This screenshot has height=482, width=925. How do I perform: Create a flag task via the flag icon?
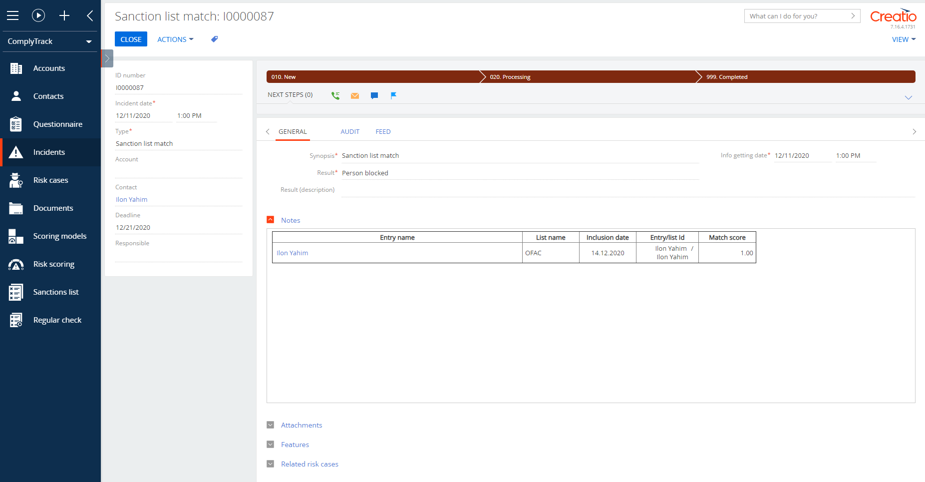pos(394,95)
